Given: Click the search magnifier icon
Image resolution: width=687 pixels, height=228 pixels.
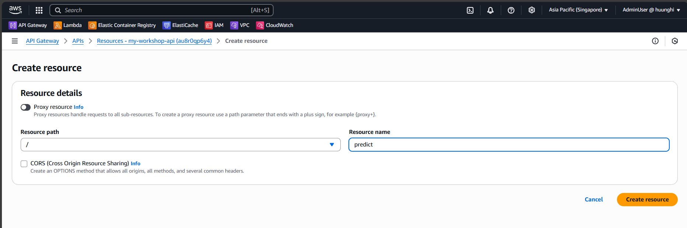Looking at the screenshot, I should (58, 10).
